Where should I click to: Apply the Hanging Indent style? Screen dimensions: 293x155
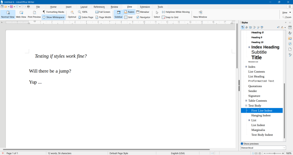pyautogui.click(x=261, y=115)
